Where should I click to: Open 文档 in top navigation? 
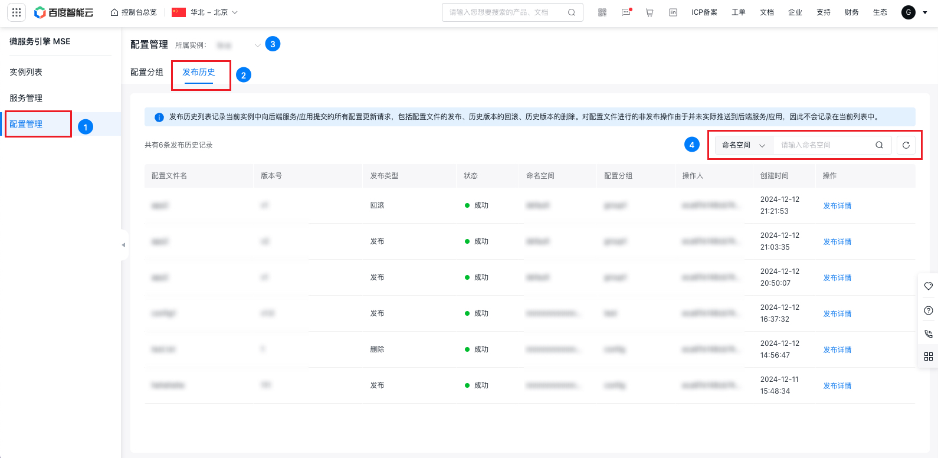(x=767, y=12)
